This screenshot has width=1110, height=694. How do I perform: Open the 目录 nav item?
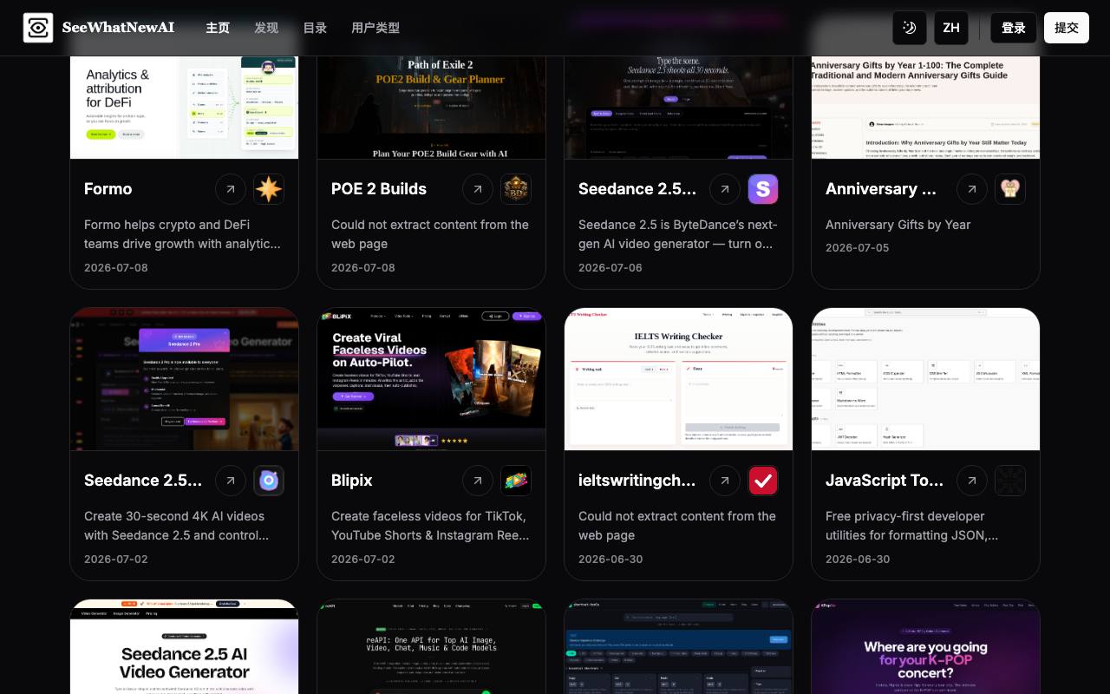(315, 28)
